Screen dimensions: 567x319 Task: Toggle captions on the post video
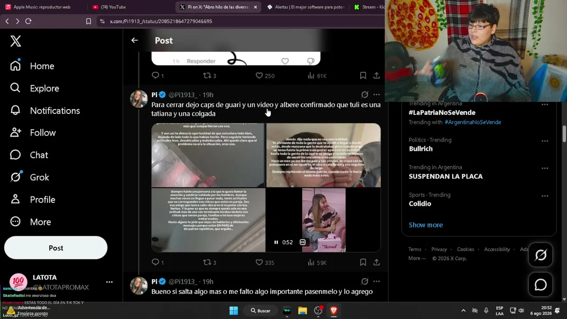303,242
